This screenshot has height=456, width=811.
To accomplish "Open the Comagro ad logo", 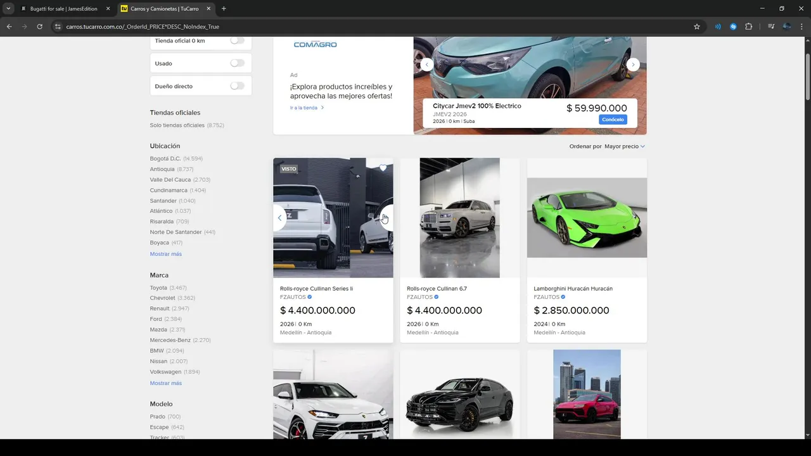I will click(x=315, y=44).
